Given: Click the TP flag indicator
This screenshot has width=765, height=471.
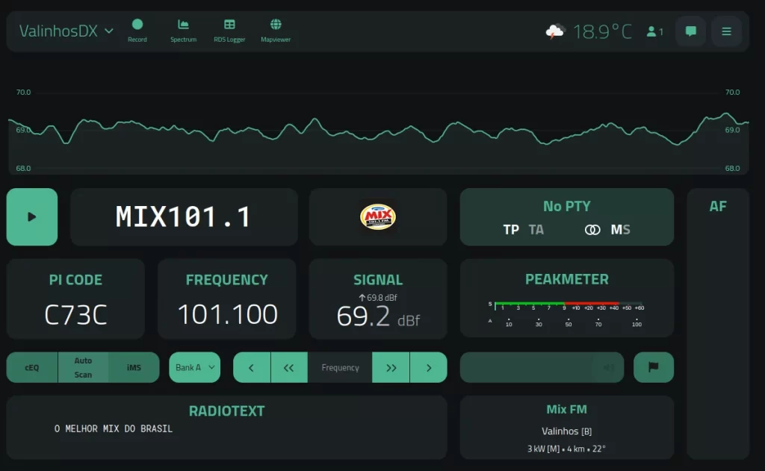Looking at the screenshot, I should pos(511,230).
